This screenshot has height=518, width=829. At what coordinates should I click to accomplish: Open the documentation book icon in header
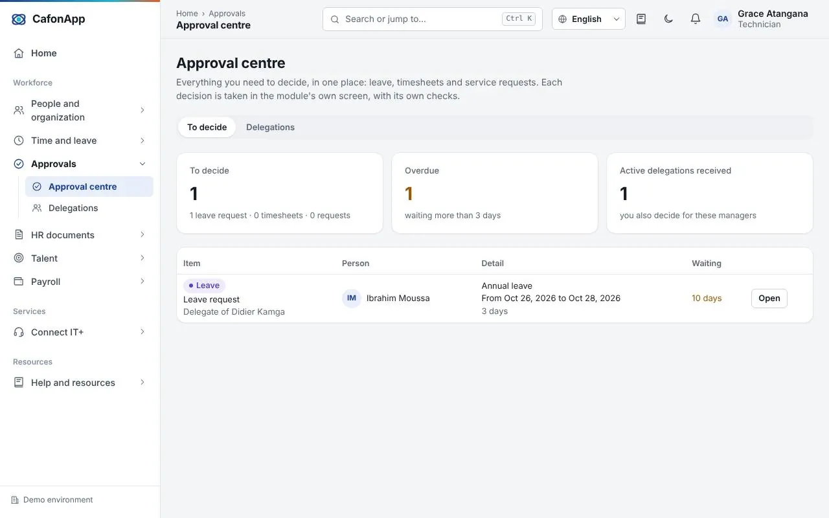pos(641,19)
